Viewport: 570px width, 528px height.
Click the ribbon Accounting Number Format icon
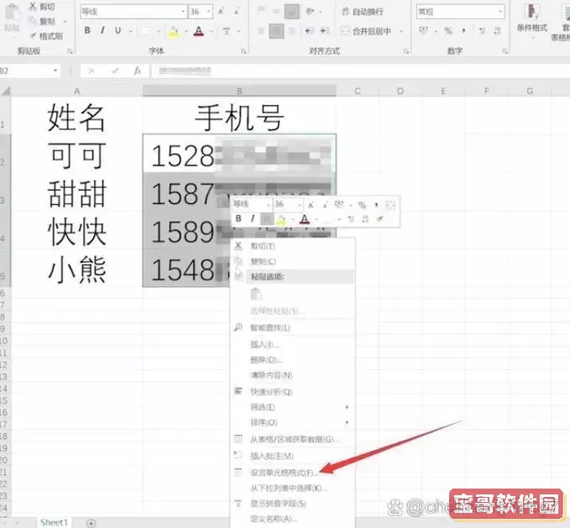(x=423, y=31)
